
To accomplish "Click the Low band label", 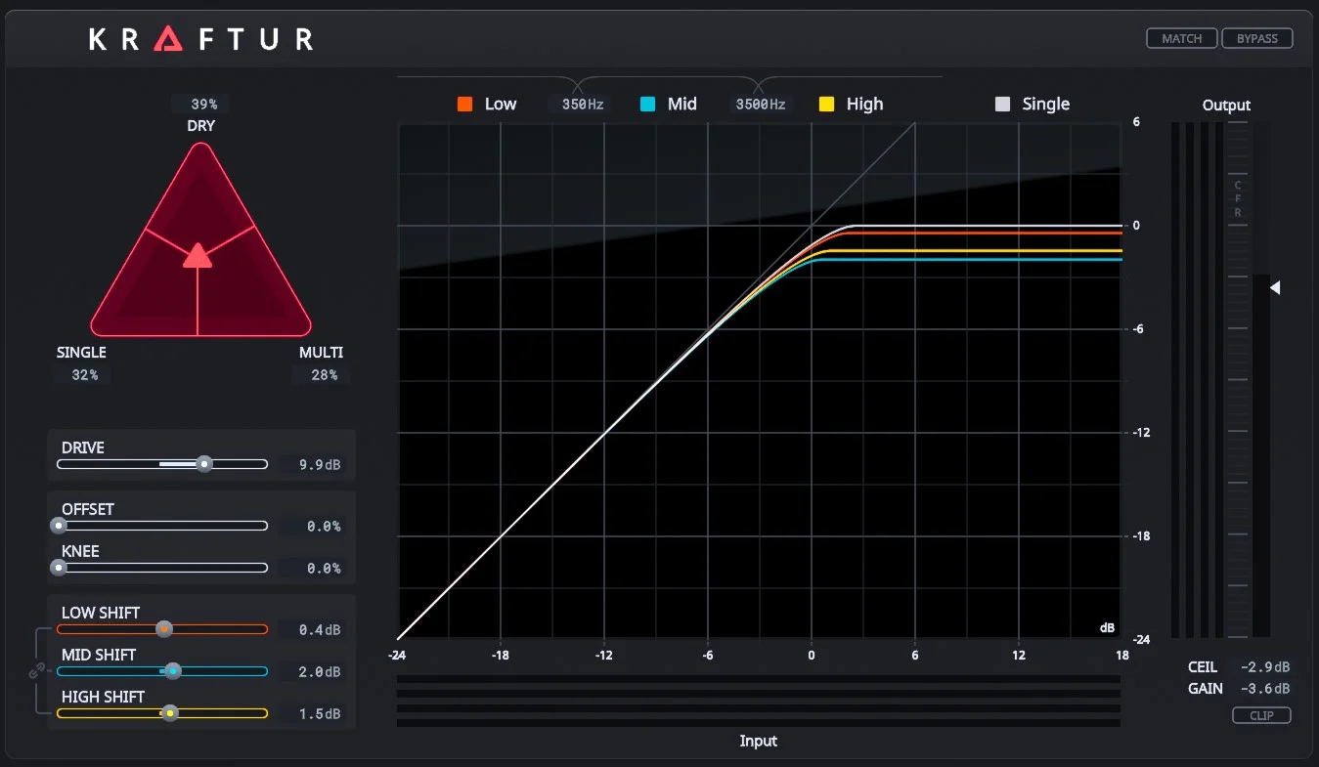I will click(x=501, y=105).
